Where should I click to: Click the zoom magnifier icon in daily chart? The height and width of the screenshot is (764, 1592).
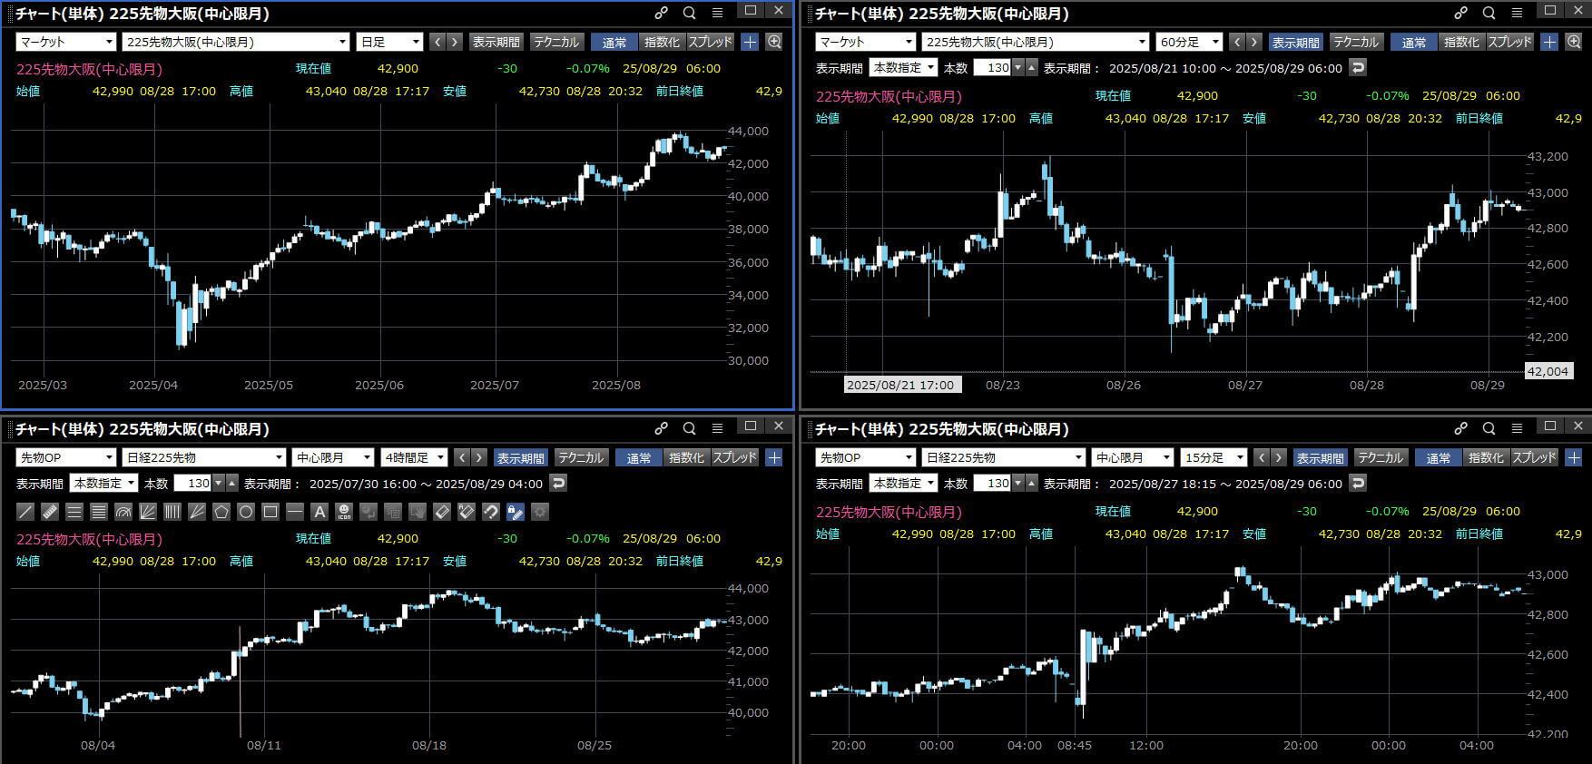coord(774,42)
